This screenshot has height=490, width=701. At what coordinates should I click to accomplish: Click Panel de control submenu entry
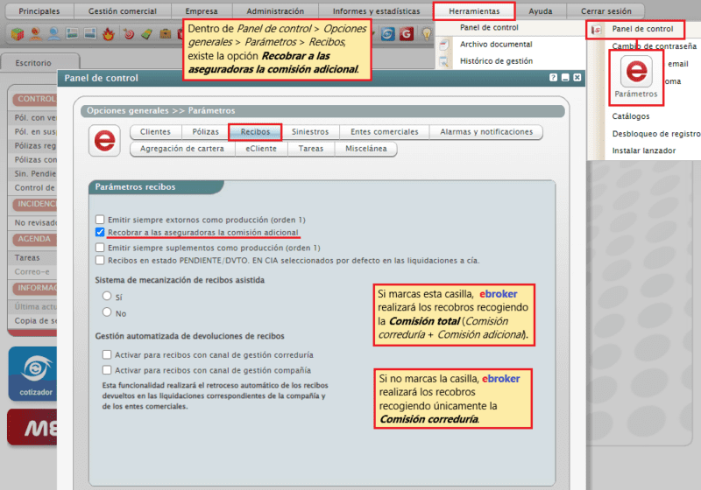tap(642, 29)
